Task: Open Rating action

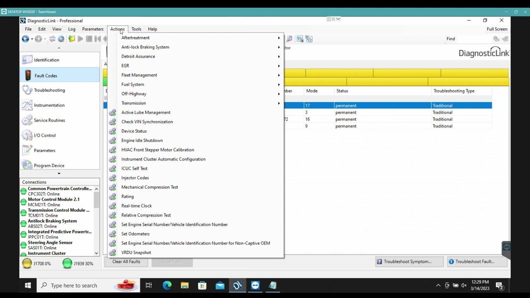Action: 195,197
